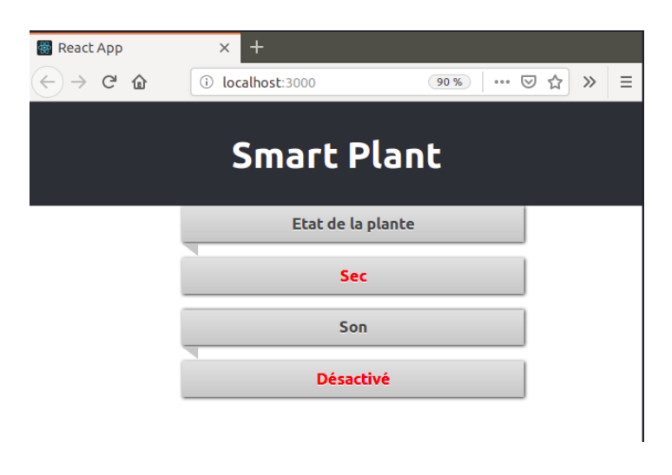The height and width of the screenshot is (475, 672).
Task: Go back using the back arrow
Action: pyautogui.click(x=47, y=82)
